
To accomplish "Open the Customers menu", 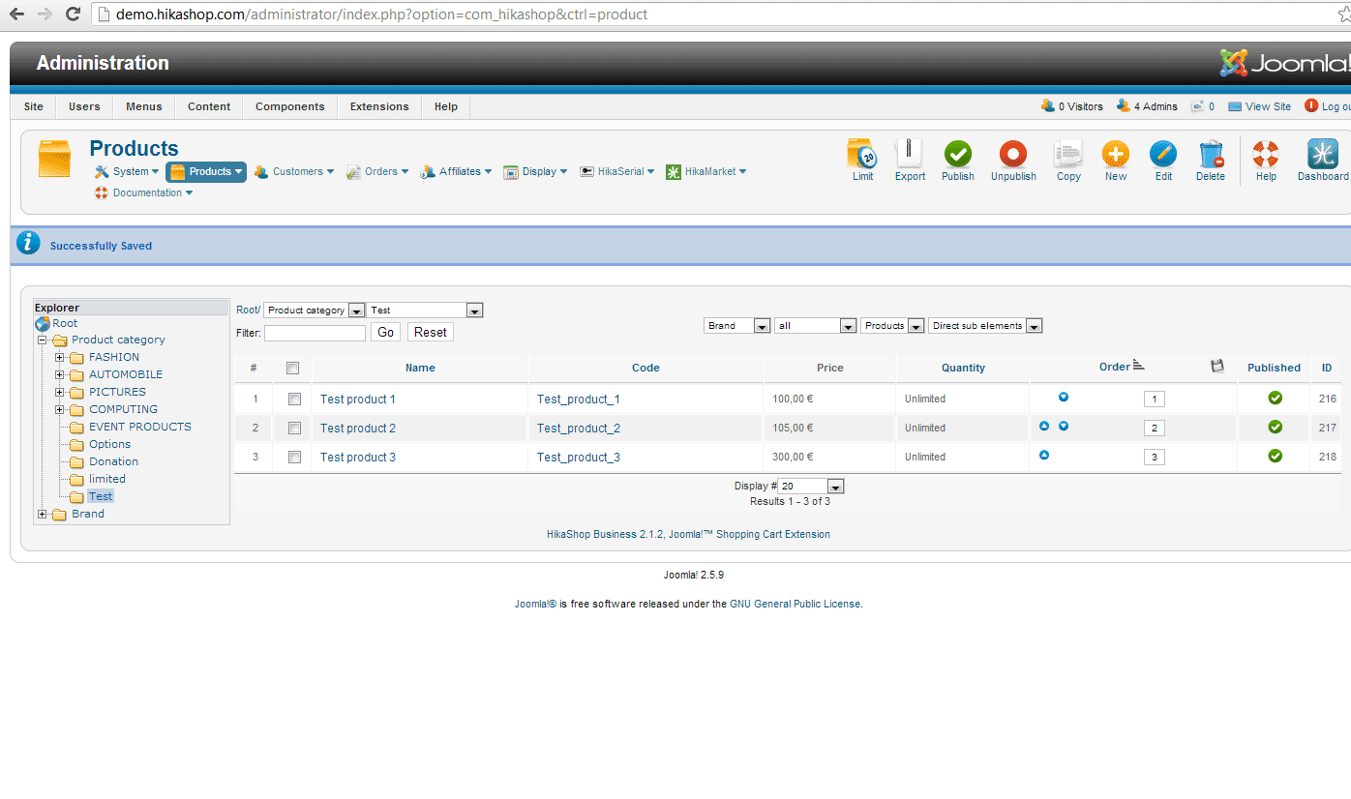I will [294, 172].
